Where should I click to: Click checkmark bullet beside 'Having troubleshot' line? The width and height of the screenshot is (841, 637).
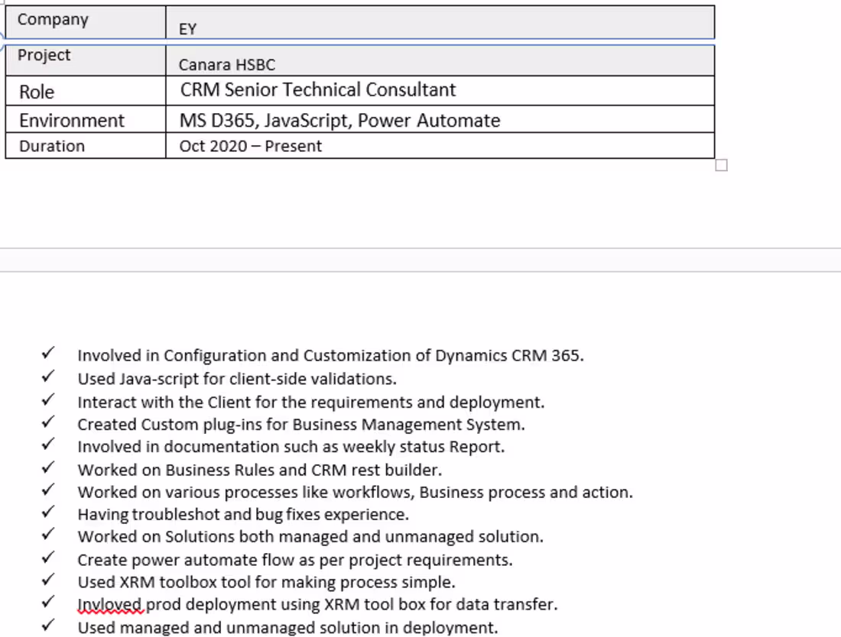(47, 512)
